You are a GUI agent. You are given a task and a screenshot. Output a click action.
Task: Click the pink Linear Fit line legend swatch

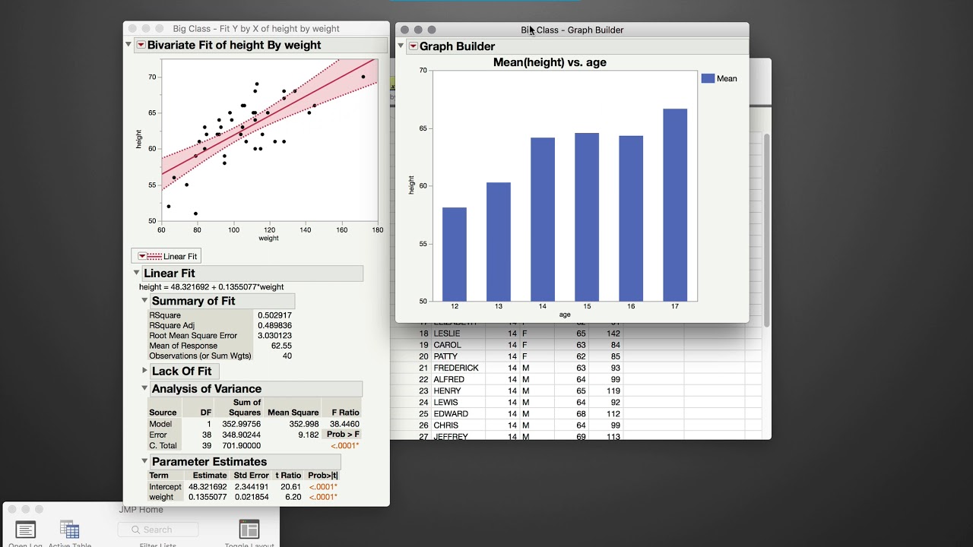154,256
